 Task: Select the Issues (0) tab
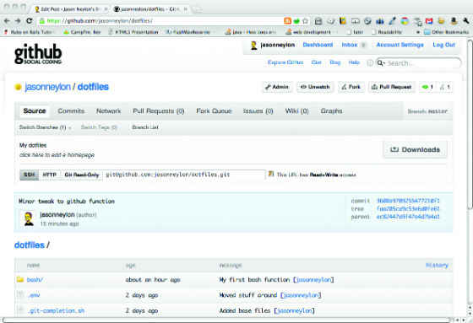point(258,111)
